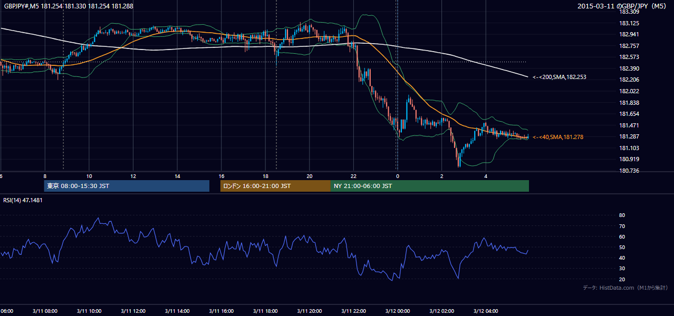Screen dimensions: 674x316
Task: Click the NY 21:00-06:00 JST session bar
Action: 430,186
